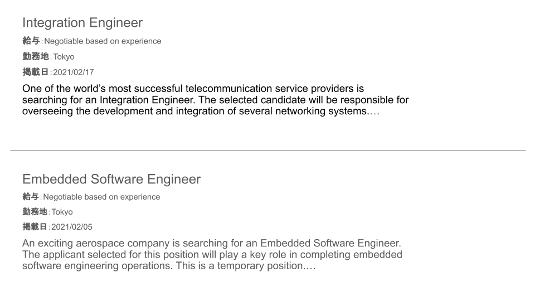
Task: Click the posting date 2021/02/05
Action: coord(72,227)
